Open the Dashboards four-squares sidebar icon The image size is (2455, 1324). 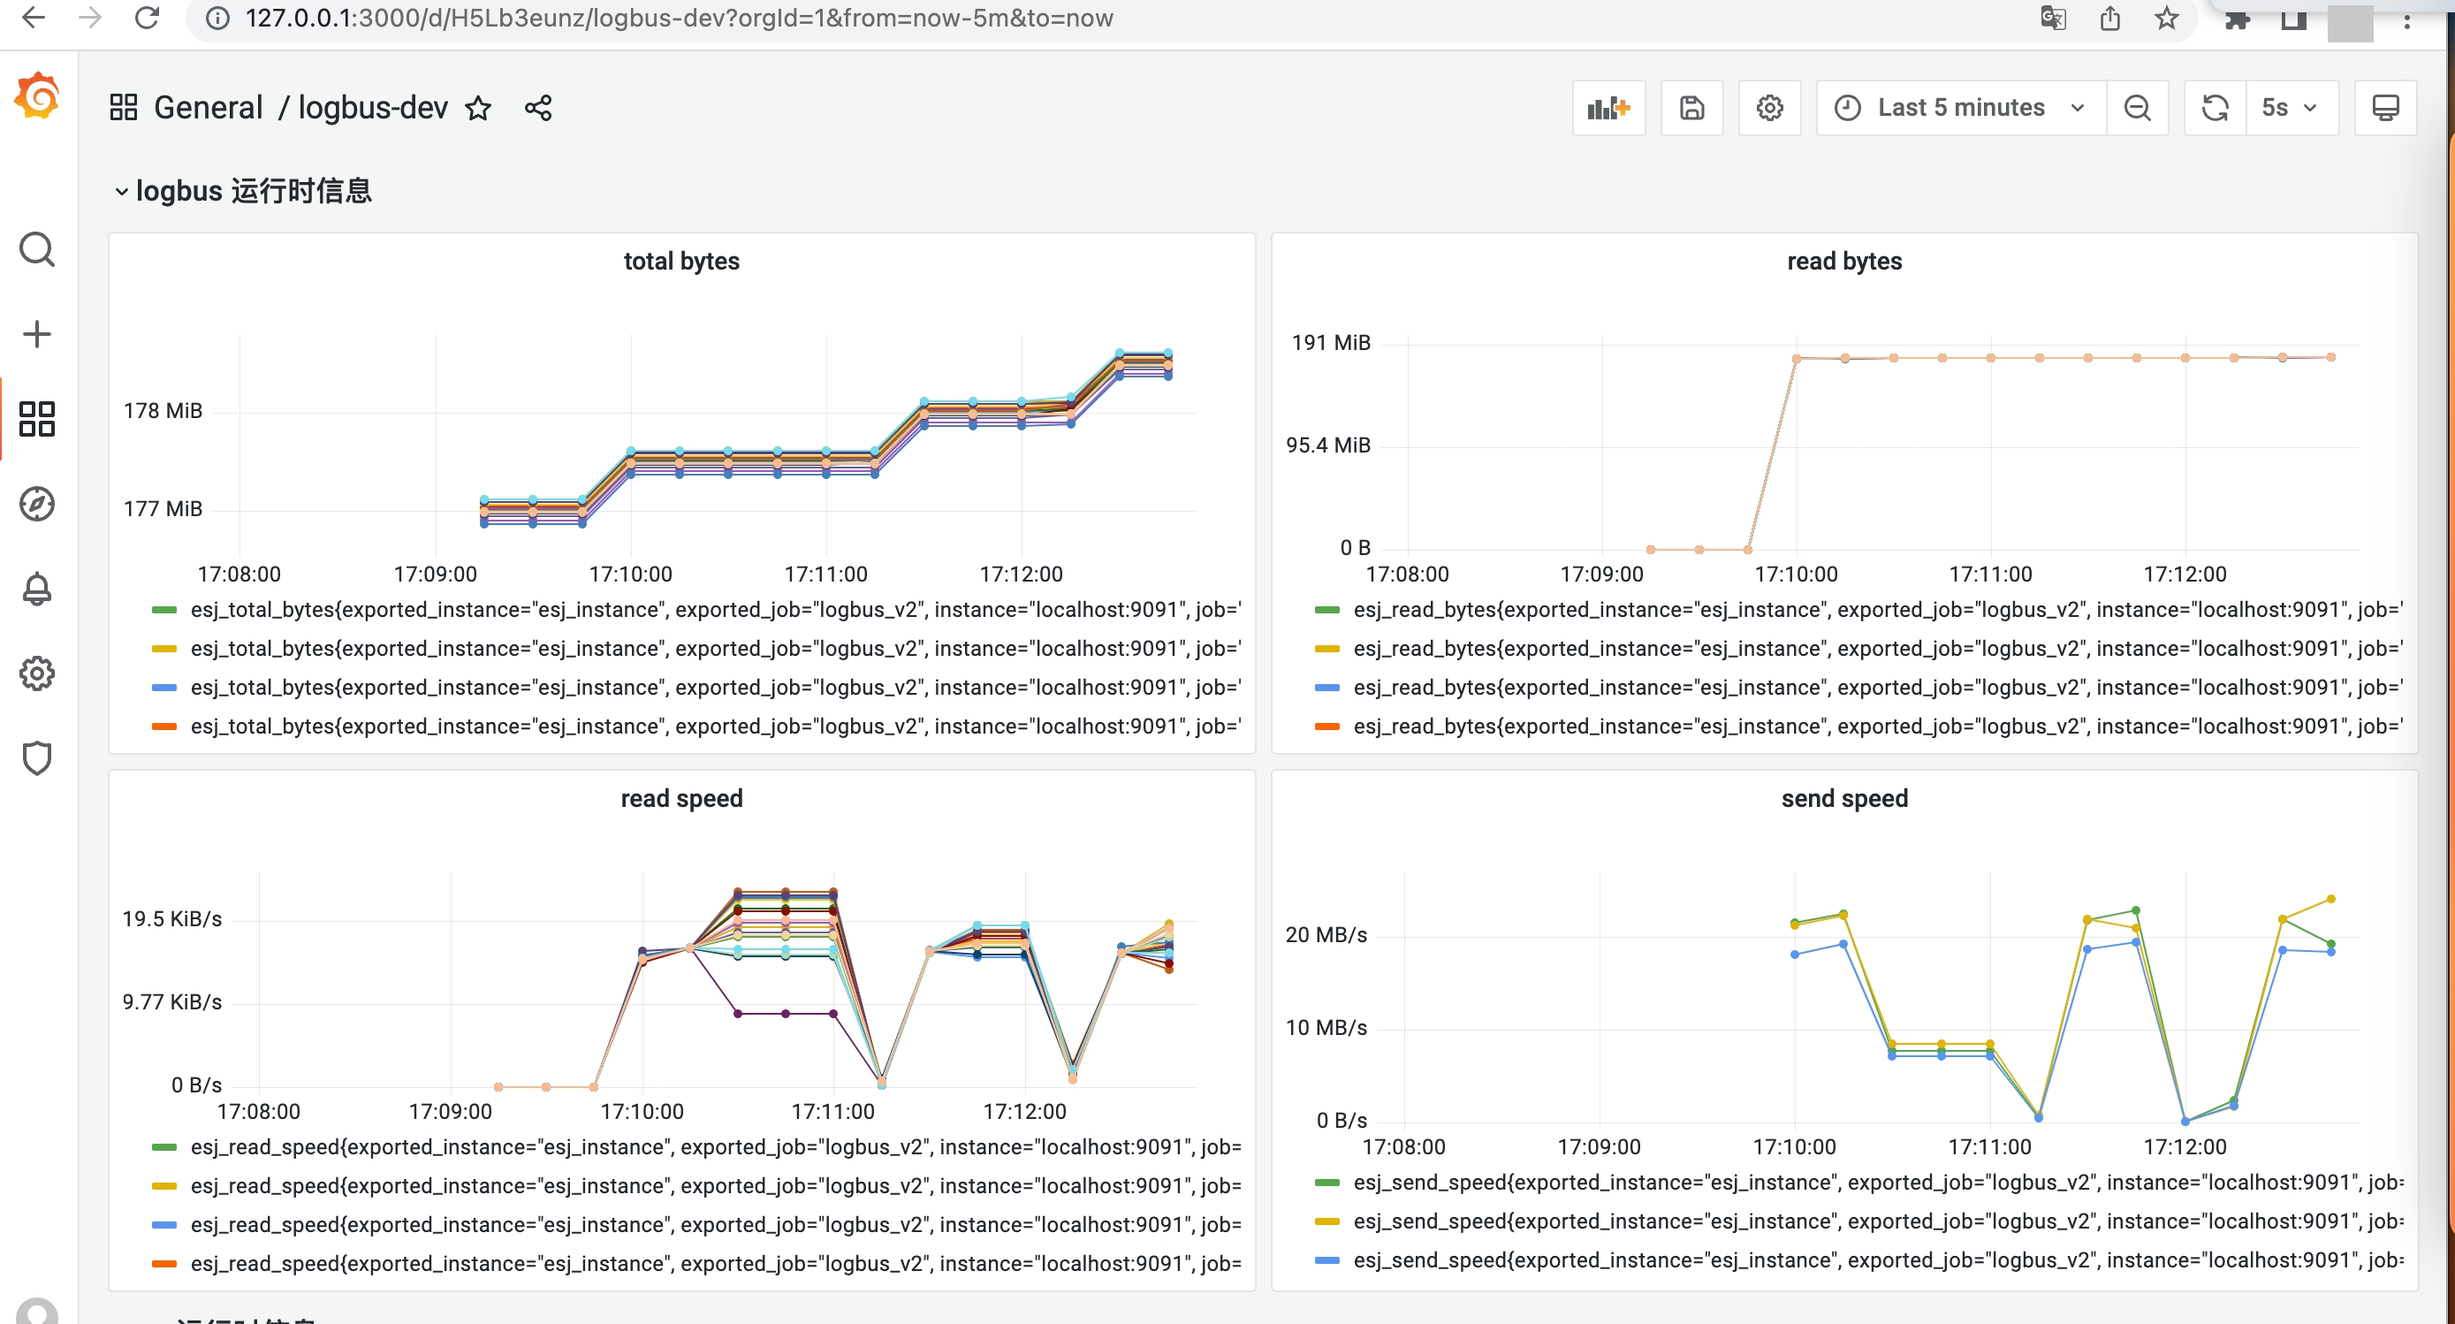click(x=37, y=420)
